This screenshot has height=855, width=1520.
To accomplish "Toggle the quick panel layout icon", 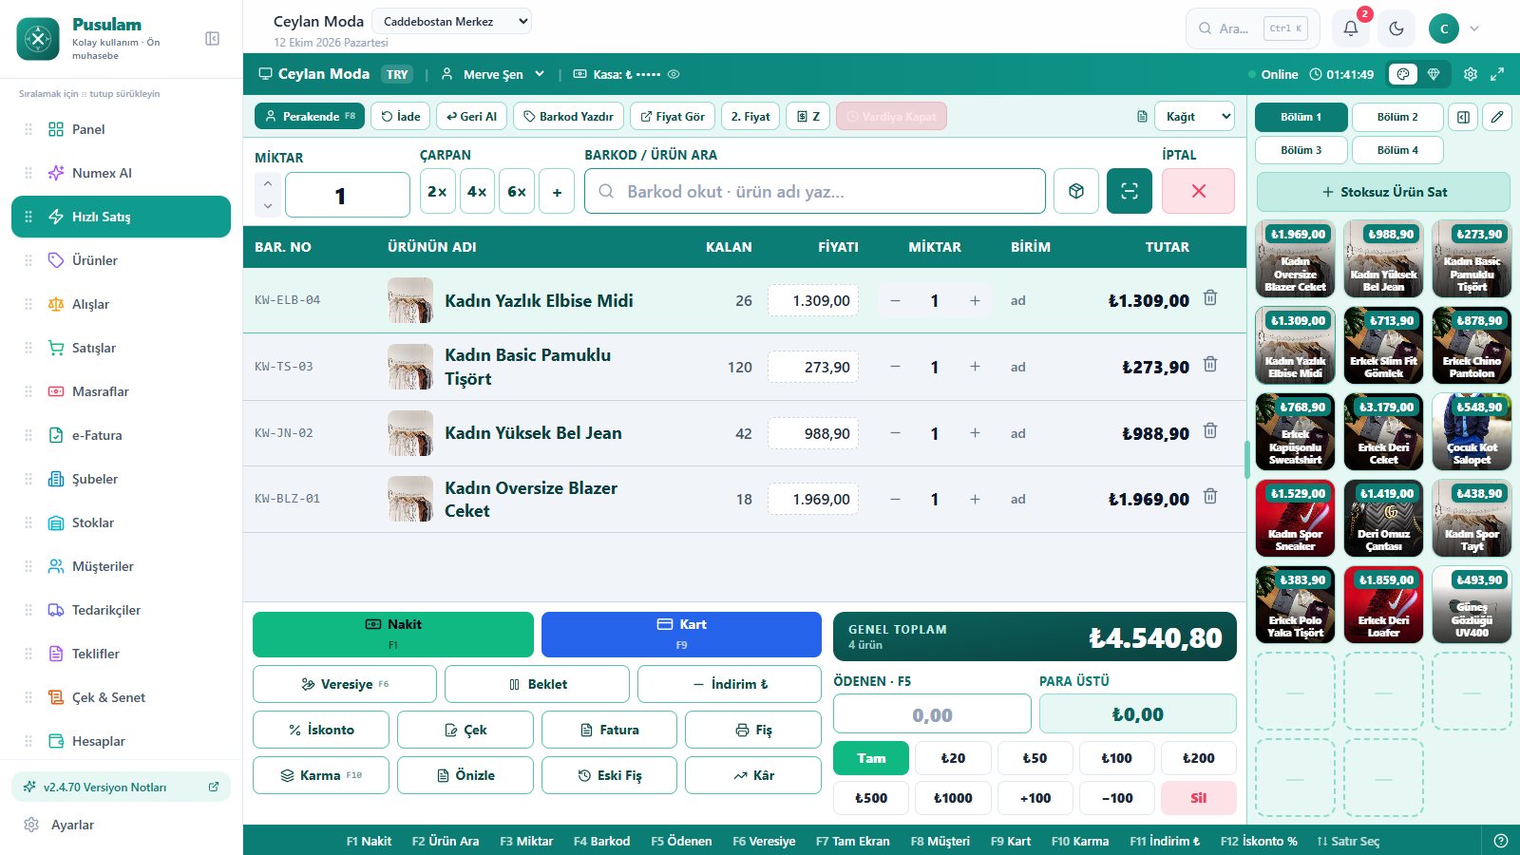I will [x=1464, y=117].
